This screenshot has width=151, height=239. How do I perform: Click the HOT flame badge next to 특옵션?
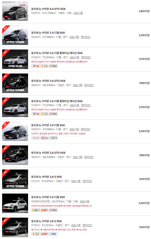(x=44, y=210)
